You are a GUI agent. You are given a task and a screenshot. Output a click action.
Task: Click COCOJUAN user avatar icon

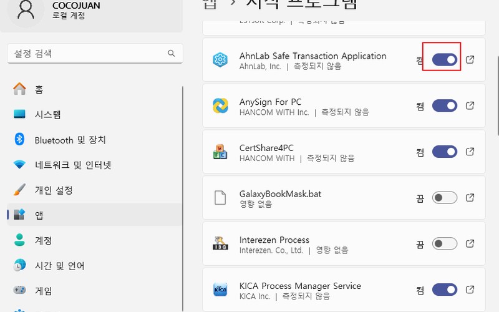26,10
